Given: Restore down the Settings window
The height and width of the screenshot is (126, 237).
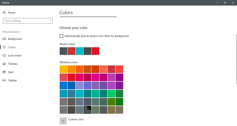Looking at the screenshot, I should [225, 3].
